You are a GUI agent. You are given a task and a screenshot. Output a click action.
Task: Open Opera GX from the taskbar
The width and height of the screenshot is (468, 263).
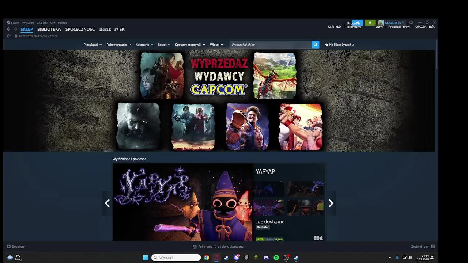coord(216,258)
